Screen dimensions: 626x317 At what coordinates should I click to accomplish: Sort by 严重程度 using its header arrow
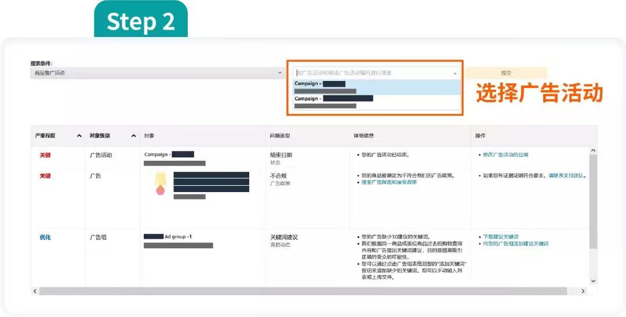coord(79,136)
